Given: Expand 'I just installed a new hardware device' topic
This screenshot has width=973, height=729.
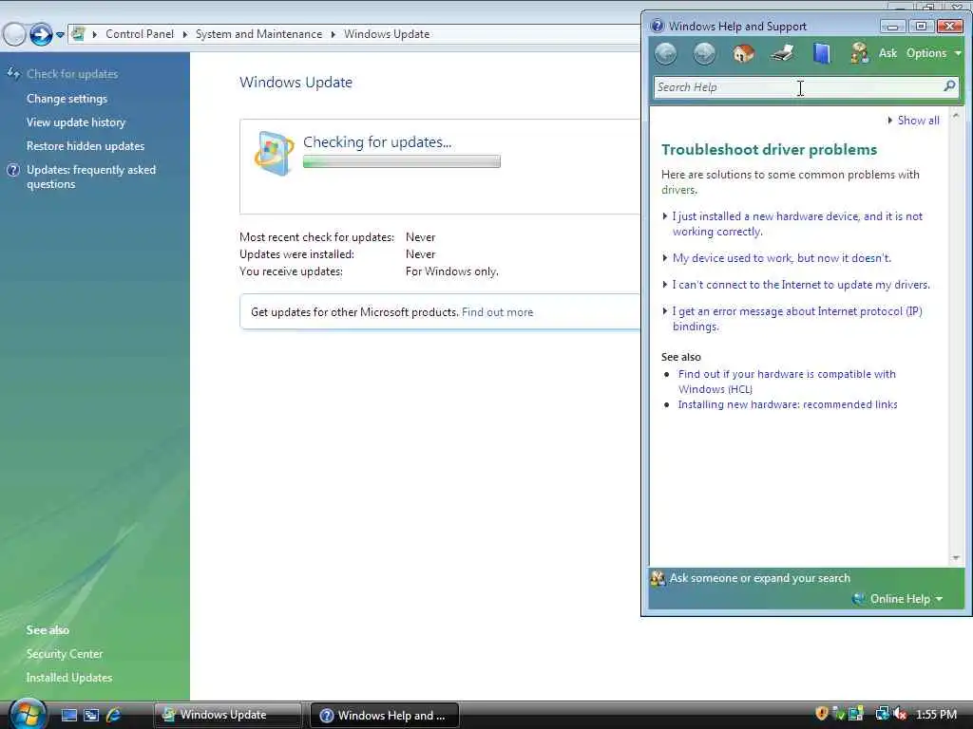Looking at the screenshot, I should (x=797, y=224).
